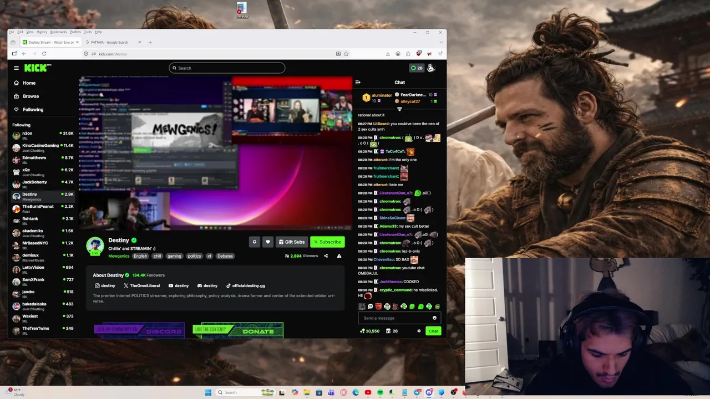Open File Explorer in taskbar
Viewport: 710px width, 399px height.
pos(307,392)
